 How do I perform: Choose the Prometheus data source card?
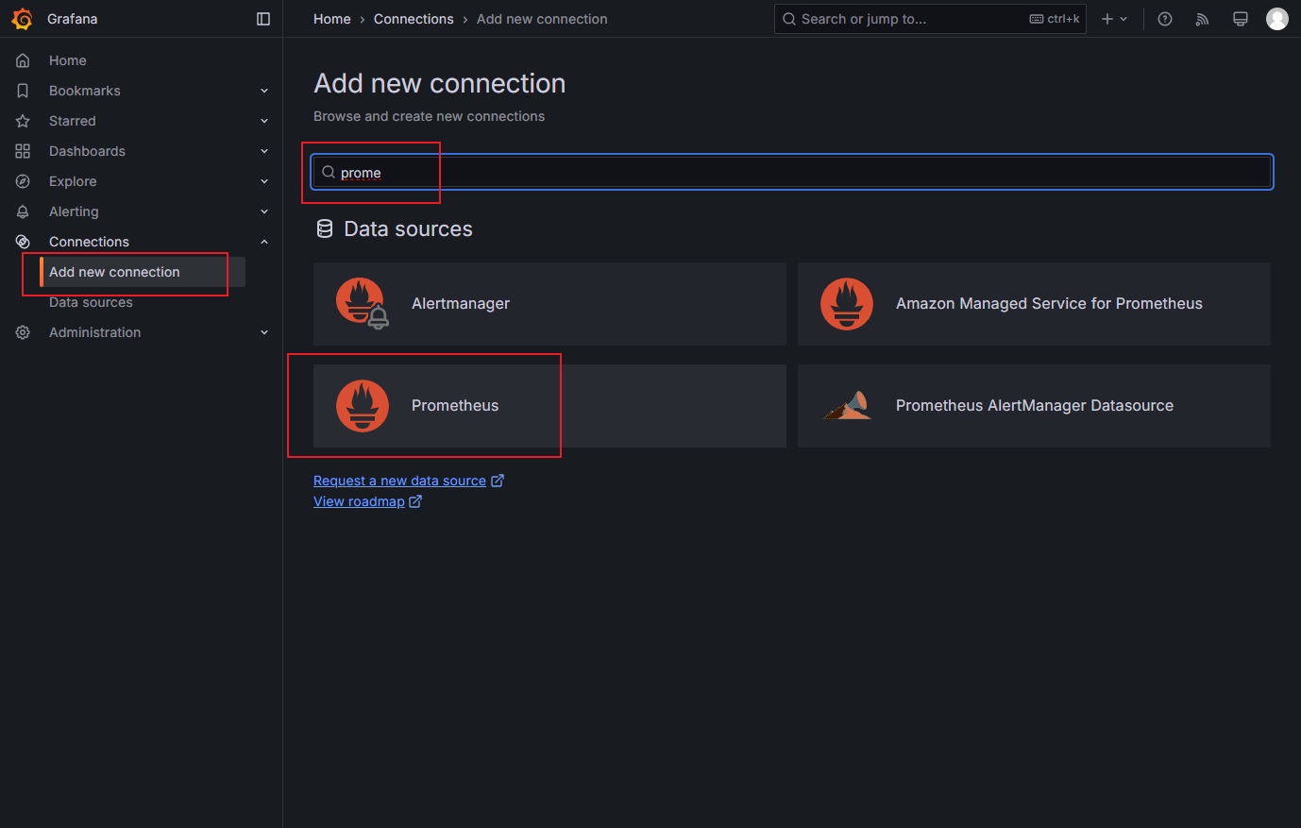tap(549, 406)
